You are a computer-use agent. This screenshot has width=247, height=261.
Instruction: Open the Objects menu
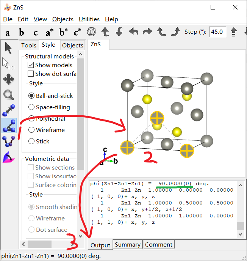pos(63,19)
